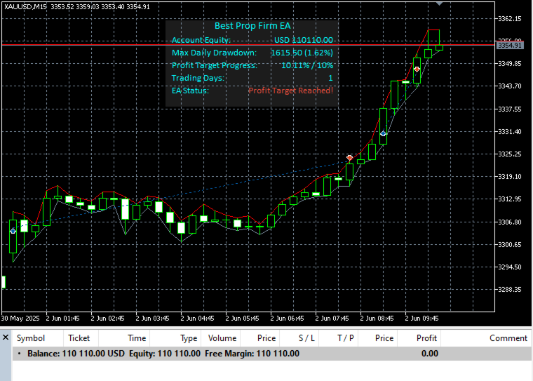Click the Account Equity USD 110110.00 value

304,40
